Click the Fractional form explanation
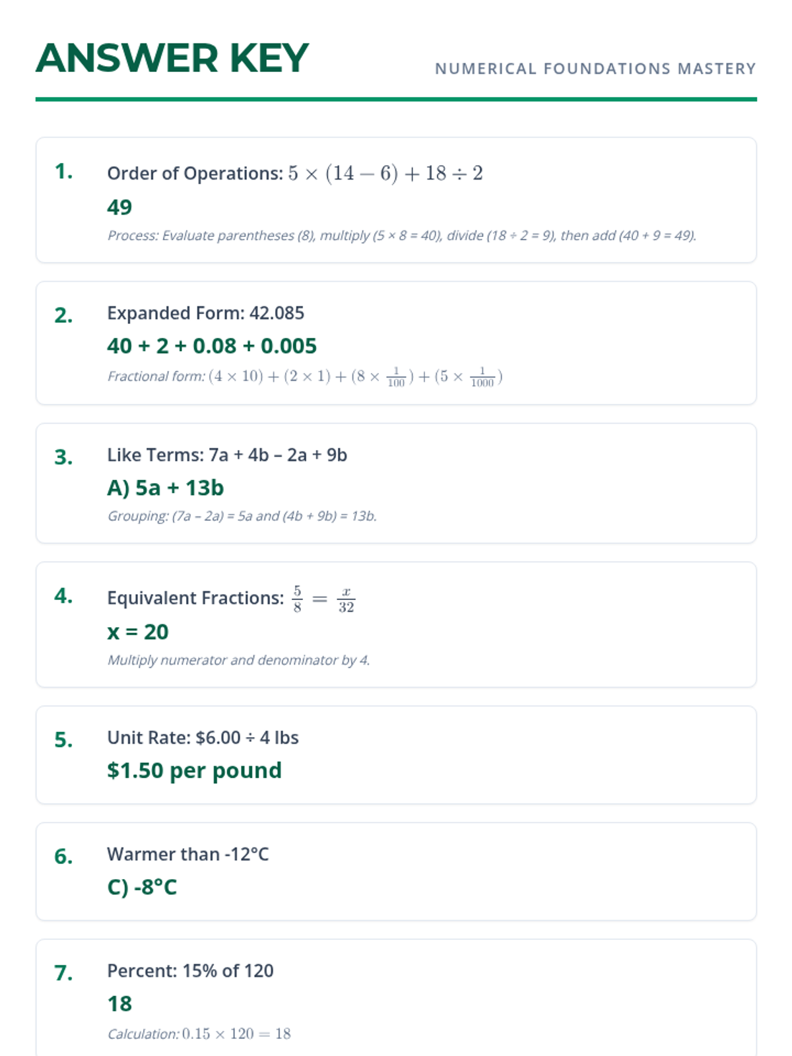The width and height of the screenshot is (792, 1056). pyautogui.click(x=305, y=377)
